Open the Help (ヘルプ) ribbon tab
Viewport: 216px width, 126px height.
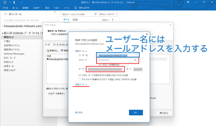(56, 8)
